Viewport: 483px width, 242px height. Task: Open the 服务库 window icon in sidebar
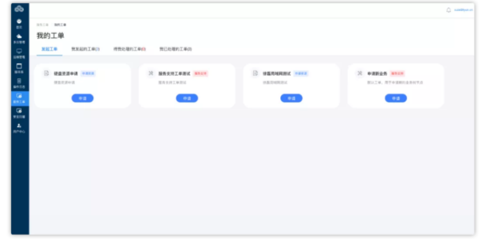click(19, 68)
